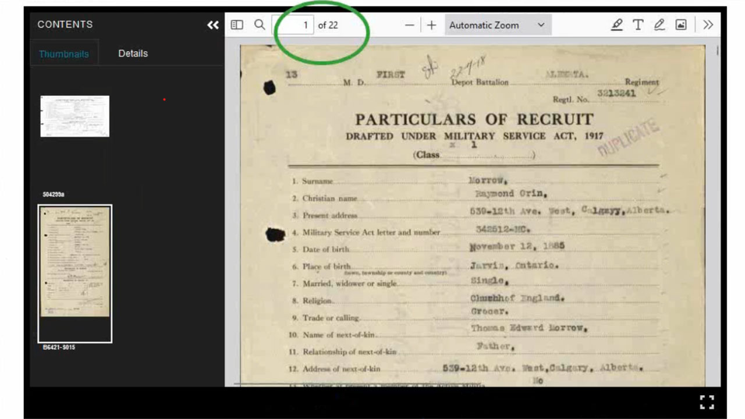This screenshot has height=419, width=745.
Task: Enter fullscreen using the bottom-right icon
Action: (x=707, y=401)
